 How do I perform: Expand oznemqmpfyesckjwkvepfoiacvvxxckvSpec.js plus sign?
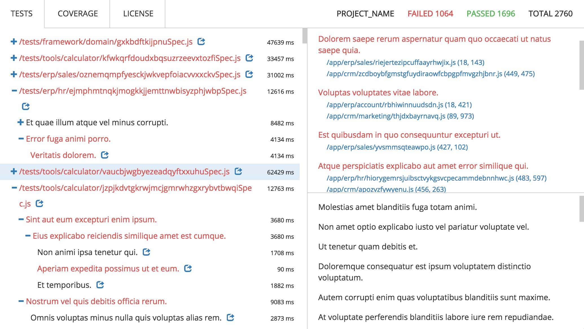14,74
